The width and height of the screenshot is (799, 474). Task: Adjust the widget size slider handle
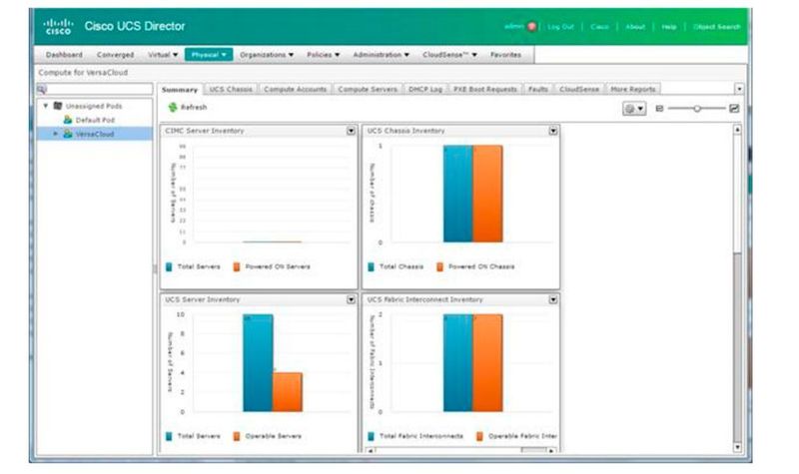click(697, 108)
